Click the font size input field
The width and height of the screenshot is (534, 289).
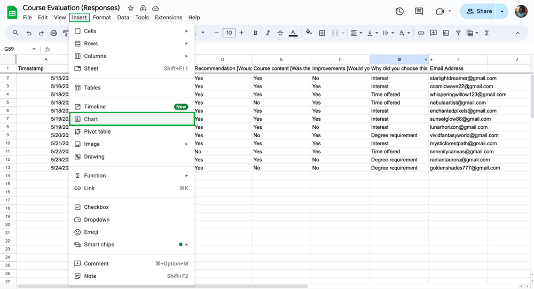229,33
